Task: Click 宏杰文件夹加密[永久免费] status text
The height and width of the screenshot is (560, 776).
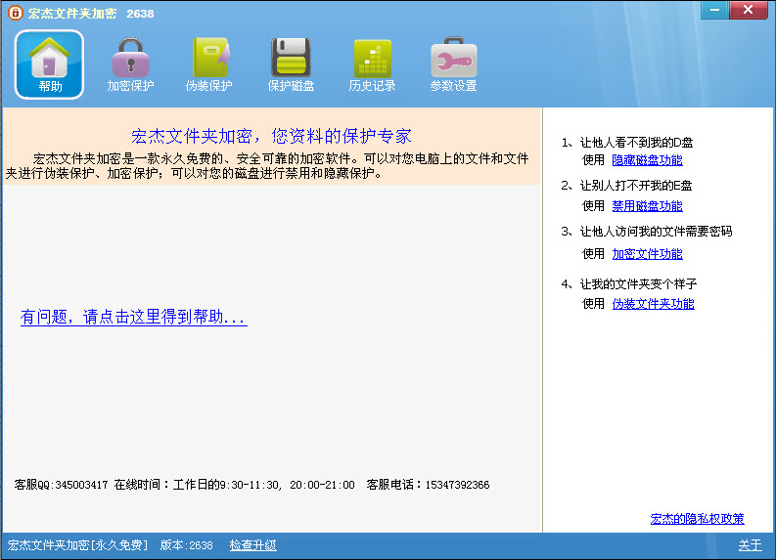Action: 77,545
